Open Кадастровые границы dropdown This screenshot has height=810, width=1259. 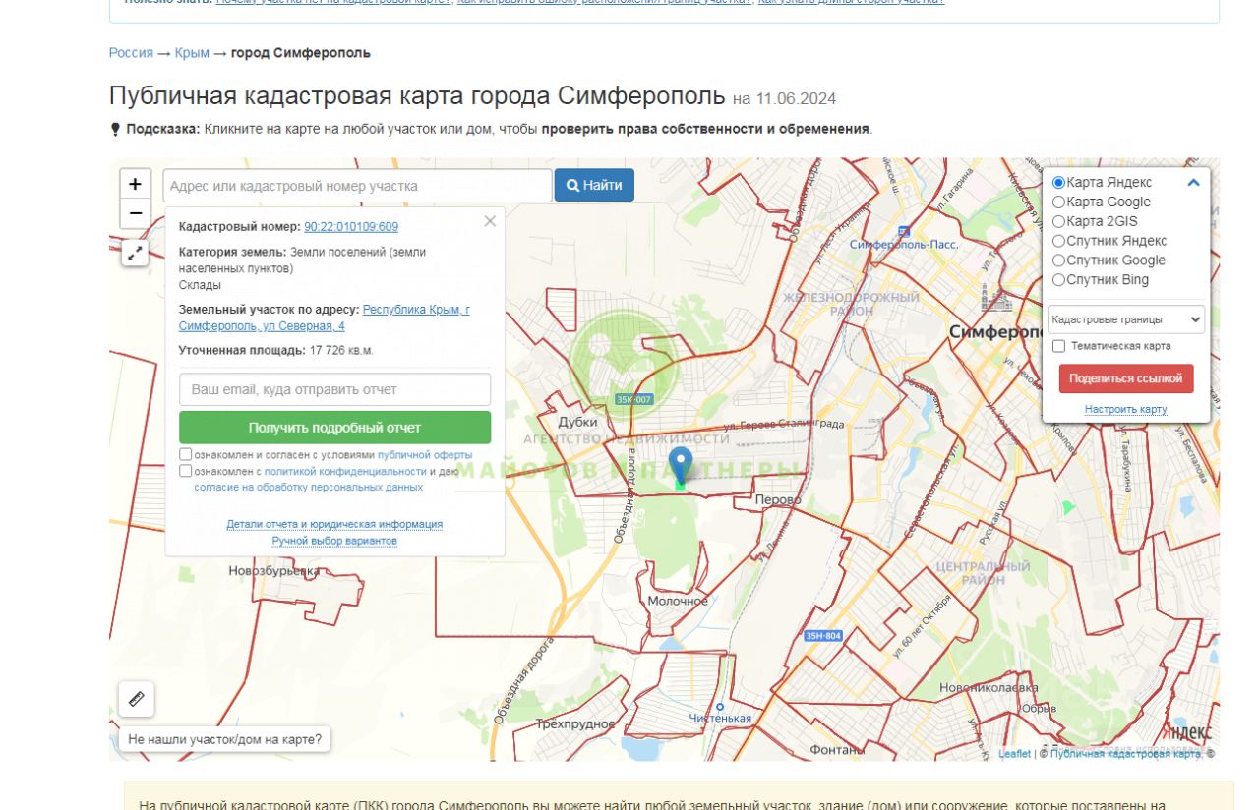pyautogui.click(x=1125, y=319)
